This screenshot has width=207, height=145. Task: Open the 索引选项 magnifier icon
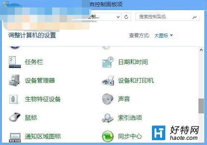click(108, 118)
